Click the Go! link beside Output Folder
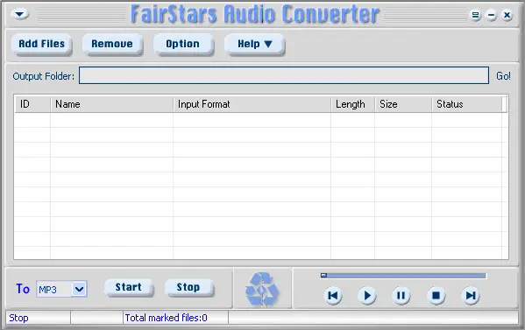Image resolution: width=525 pixels, height=330 pixels. coord(503,76)
